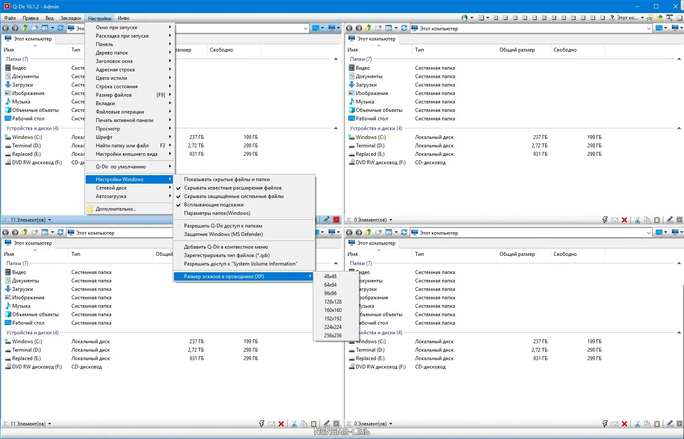The image size is (684, 439).
Task: Click select-all icon in top-right status bar
Action: pos(679,220)
